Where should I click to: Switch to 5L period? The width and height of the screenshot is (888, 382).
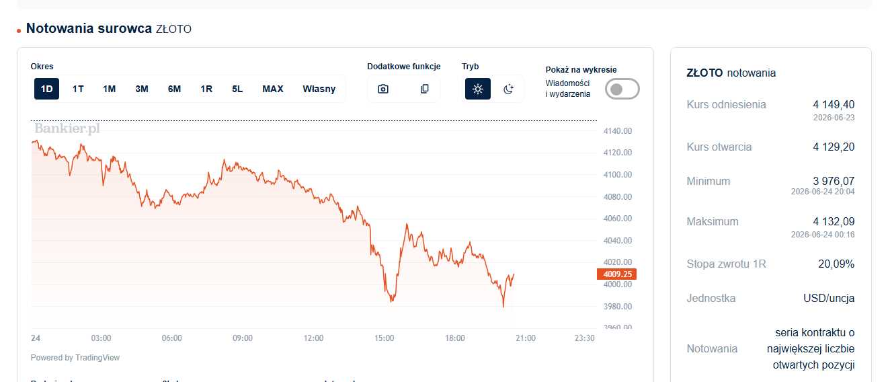click(x=237, y=89)
